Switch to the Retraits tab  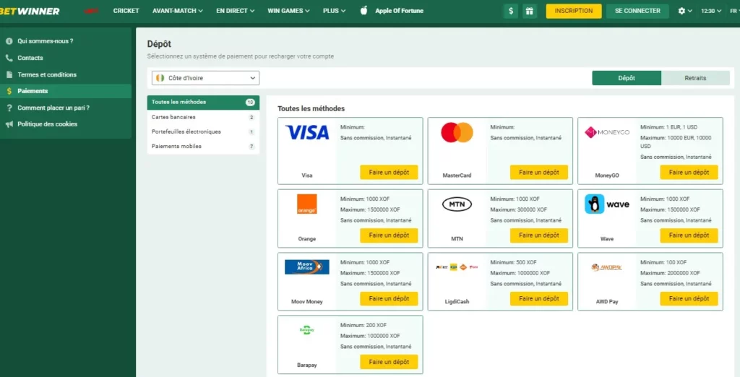point(695,78)
